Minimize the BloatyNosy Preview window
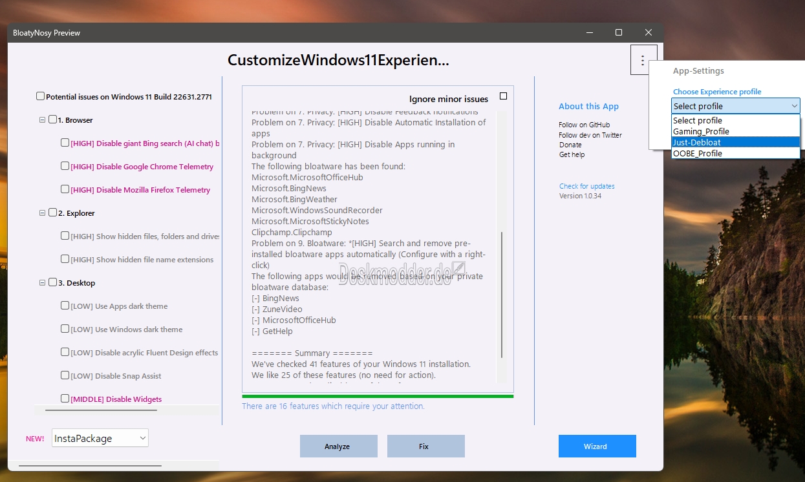 point(589,32)
